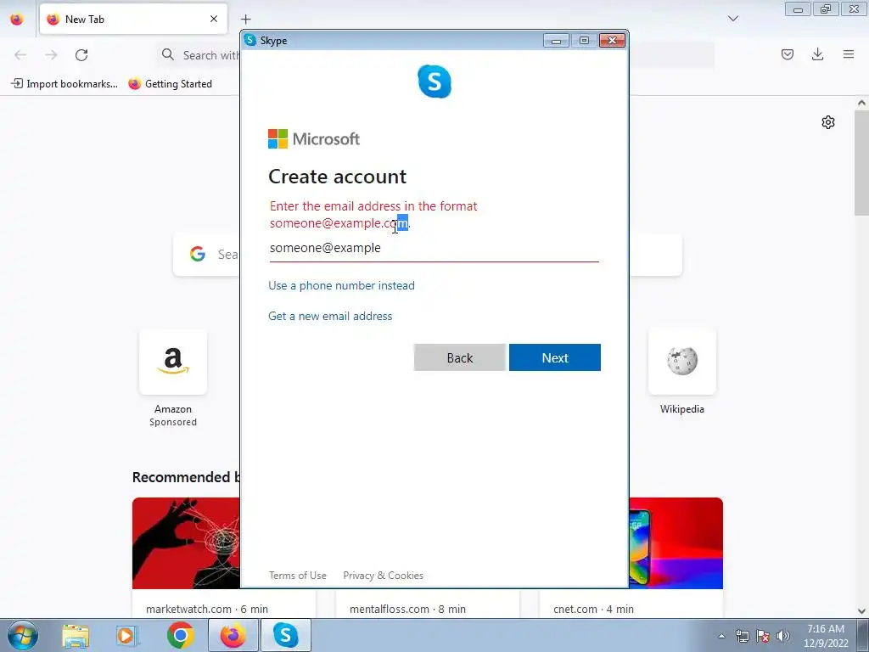
Task: Click the Skype logo in the dialog
Action: (x=434, y=81)
